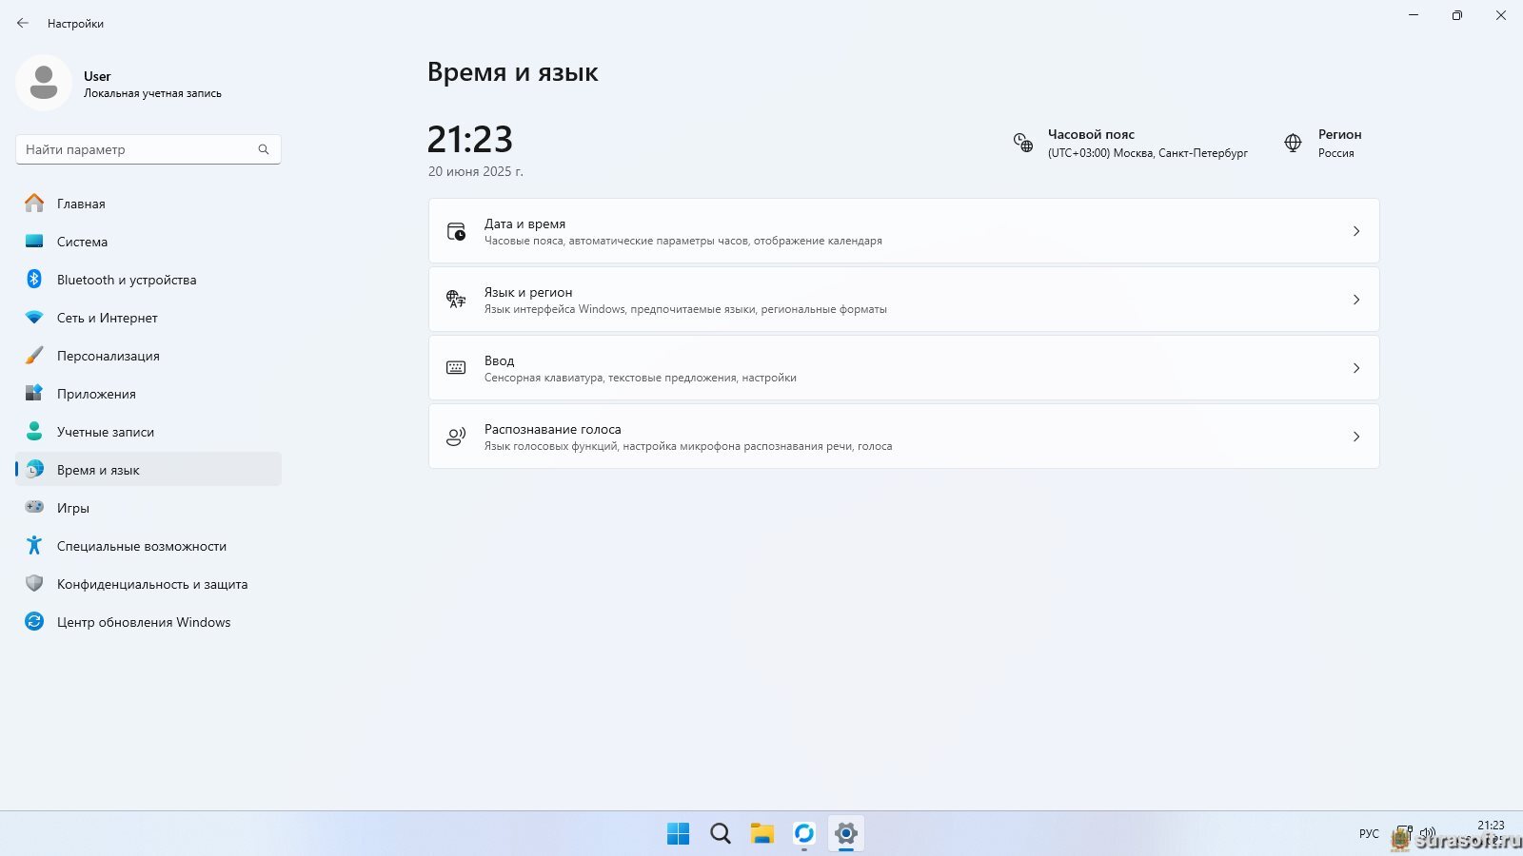This screenshot has height=856, width=1523.
Task: Expand the Дата и время chevron
Action: 1356,231
